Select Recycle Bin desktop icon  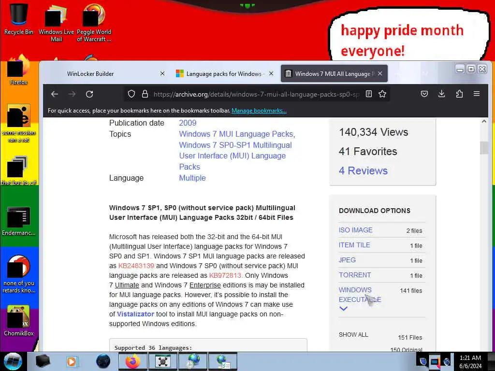click(x=19, y=19)
